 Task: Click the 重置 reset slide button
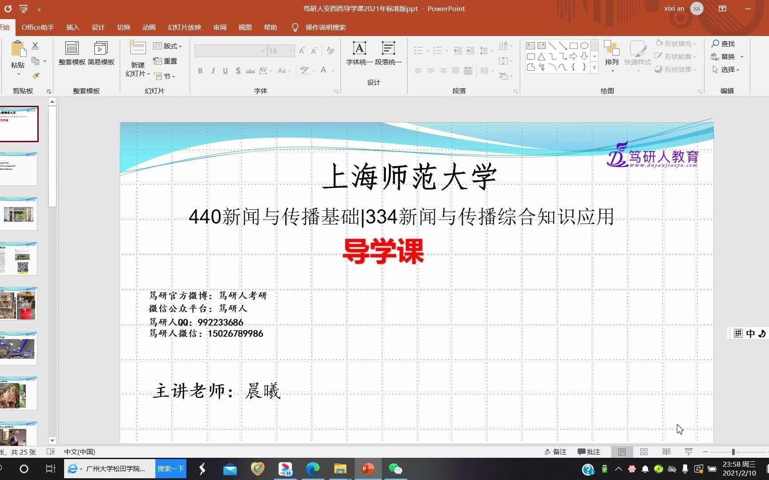[x=165, y=61]
